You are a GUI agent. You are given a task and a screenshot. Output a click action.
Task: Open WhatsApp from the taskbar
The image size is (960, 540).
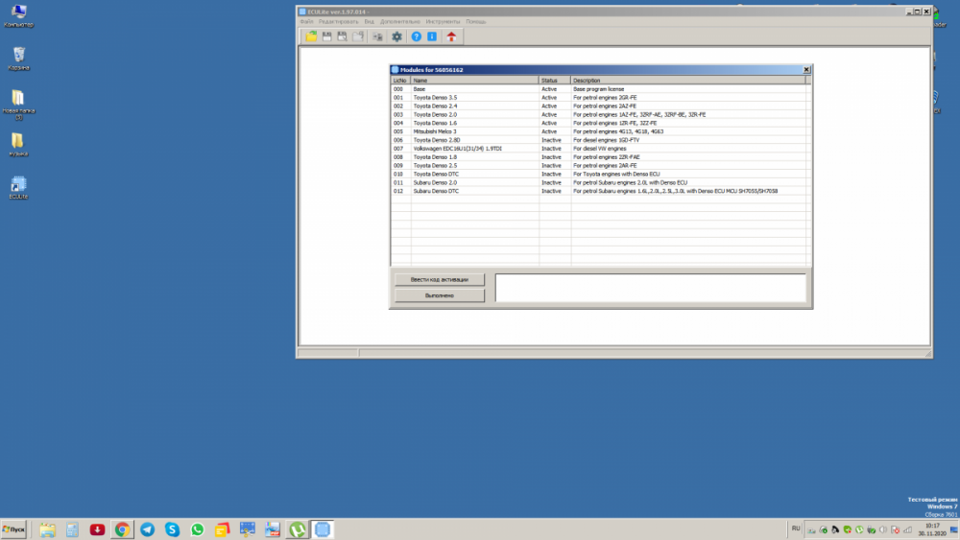click(x=197, y=529)
